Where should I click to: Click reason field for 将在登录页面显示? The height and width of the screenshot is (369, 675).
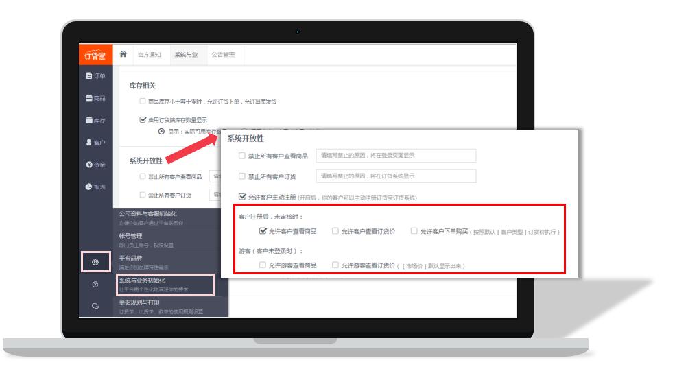[x=396, y=156]
